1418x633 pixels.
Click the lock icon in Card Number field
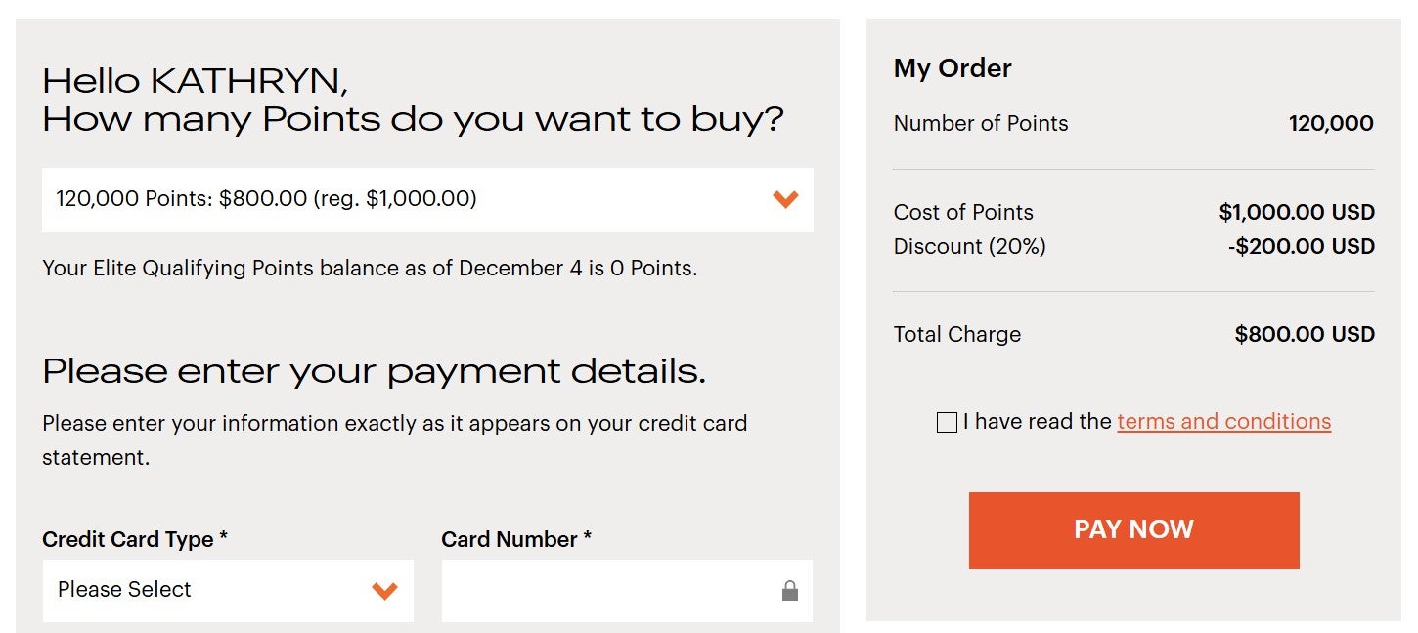pyautogui.click(x=792, y=590)
